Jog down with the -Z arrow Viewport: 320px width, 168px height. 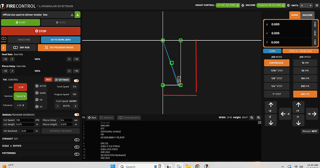point(271,120)
